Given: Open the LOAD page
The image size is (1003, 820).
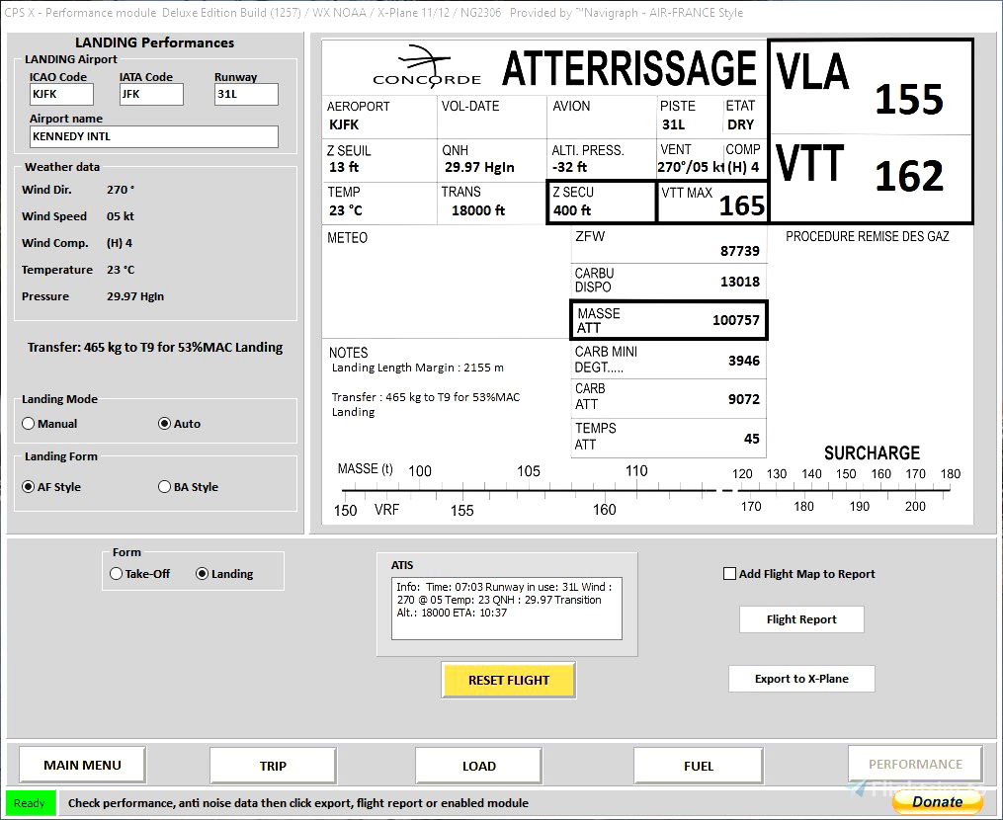Looking at the screenshot, I should pos(478,766).
